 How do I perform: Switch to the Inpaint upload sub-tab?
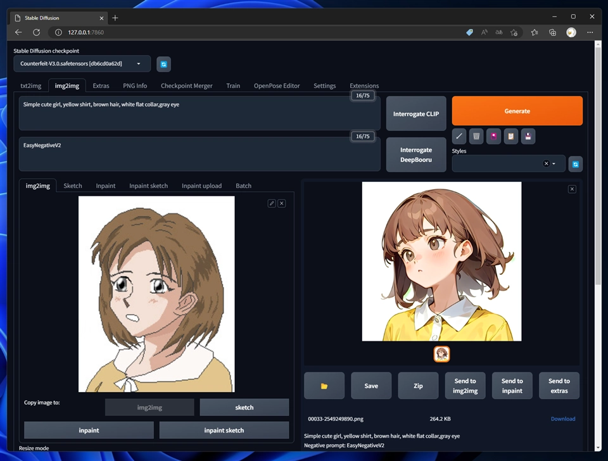(x=201, y=186)
